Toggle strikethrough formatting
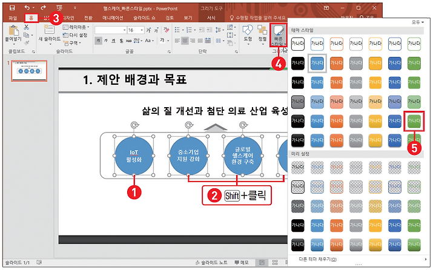Screen dimensions: 436x270 128,41
